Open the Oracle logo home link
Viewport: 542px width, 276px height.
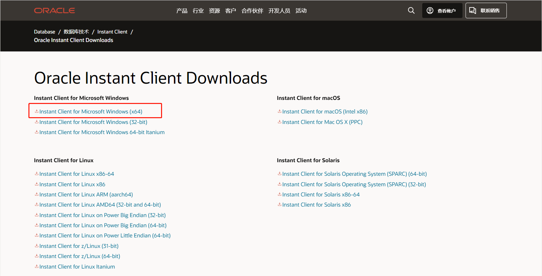pyautogui.click(x=54, y=10)
